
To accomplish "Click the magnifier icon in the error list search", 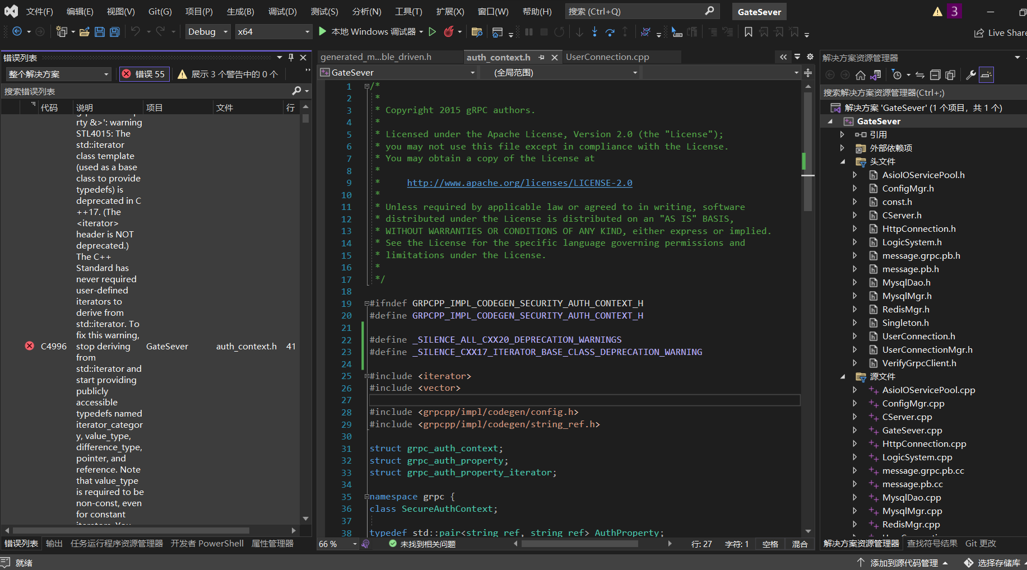I will point(297,91).
